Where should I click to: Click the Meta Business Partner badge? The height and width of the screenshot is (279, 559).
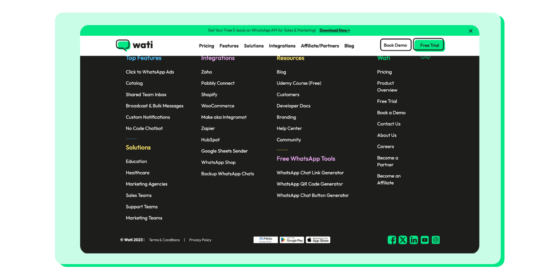tap(265, 240)
